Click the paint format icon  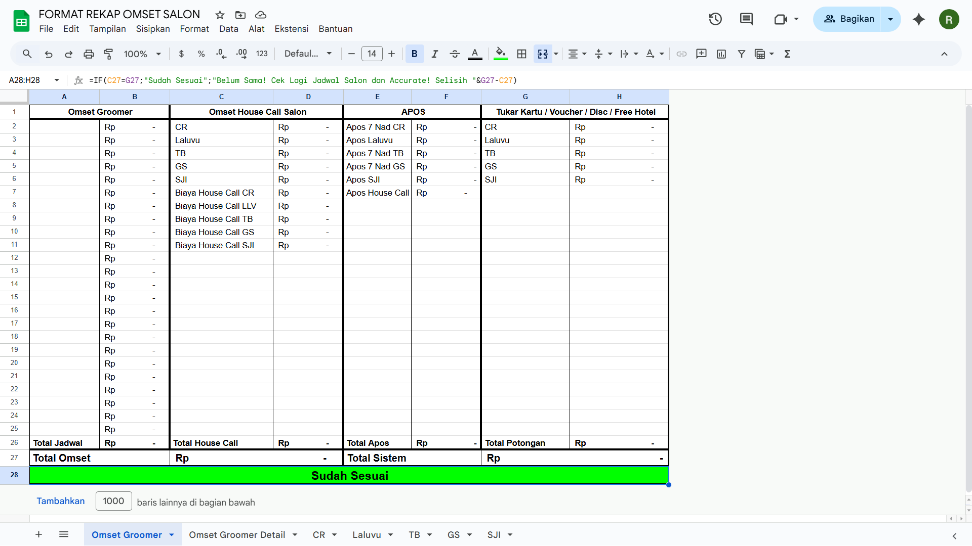point(108,54)
